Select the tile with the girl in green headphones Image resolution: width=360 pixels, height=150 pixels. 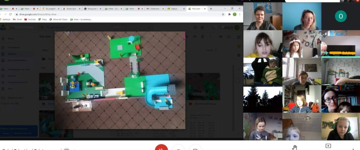pos(341,126)
